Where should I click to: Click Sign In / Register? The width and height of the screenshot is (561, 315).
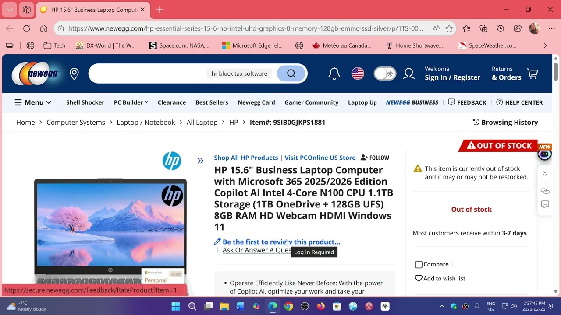click(x=452, y=77)
